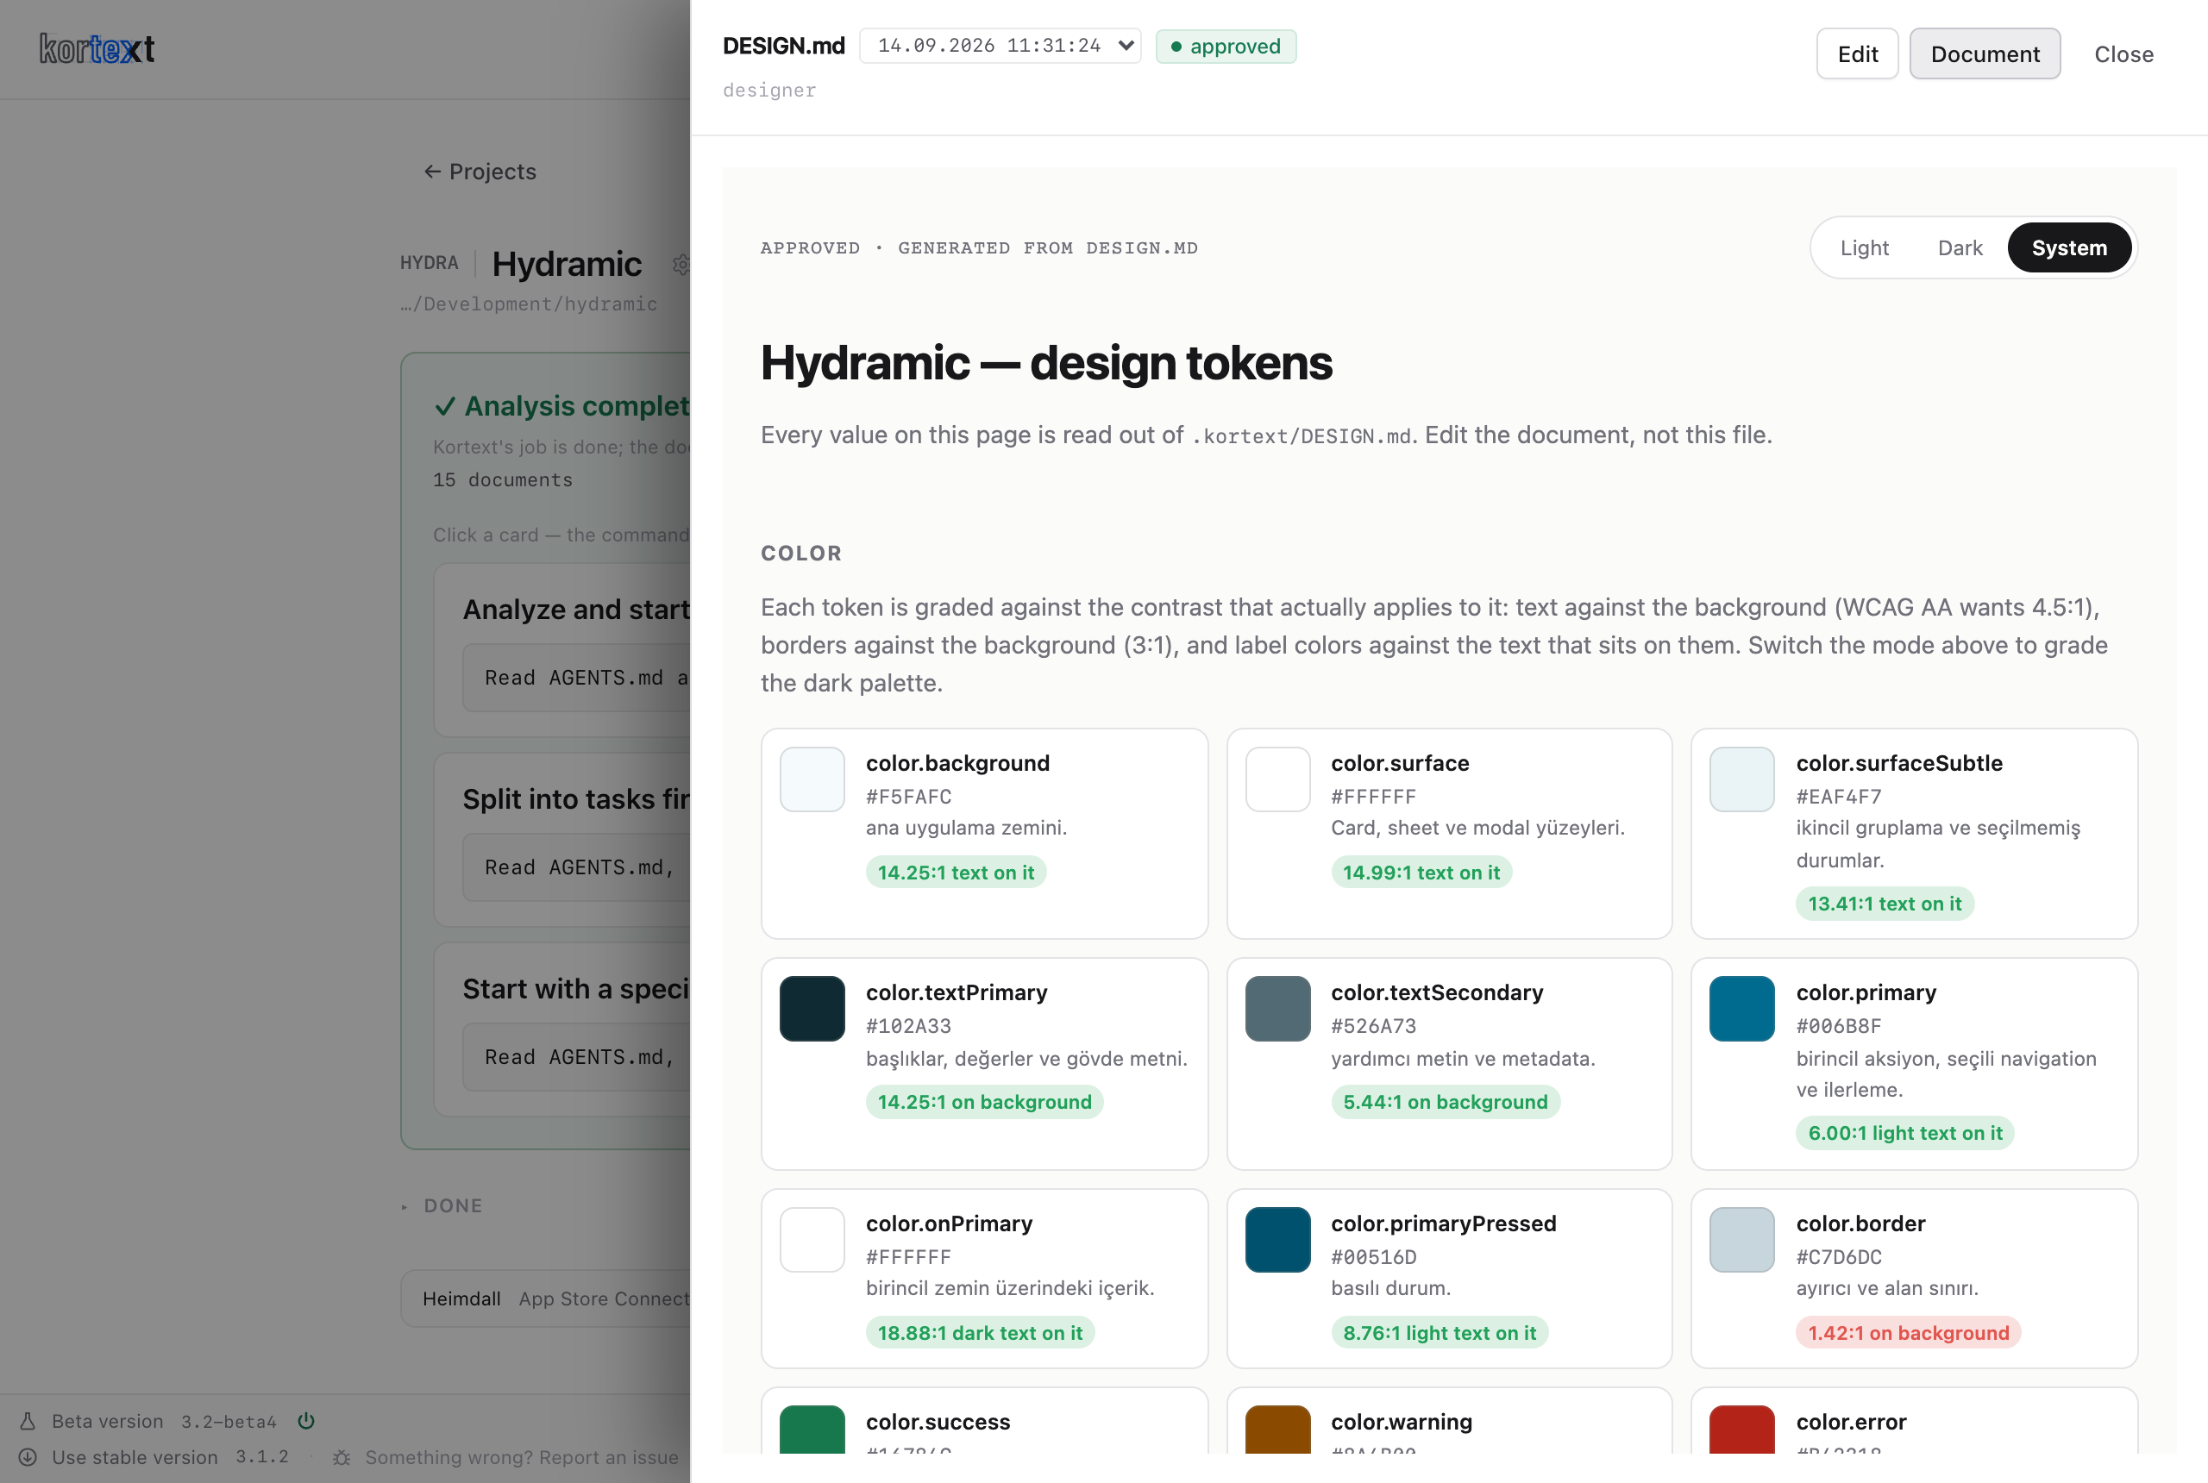Go back to Projects
Screen dimensions: 2208x1483
(480, 172)
